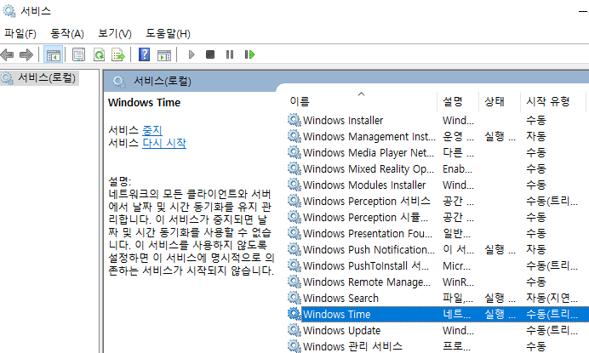The height and width of the screenshot is (353, 589).
Task: Click the Refresh toolbar icon
Action: point(99,54)
